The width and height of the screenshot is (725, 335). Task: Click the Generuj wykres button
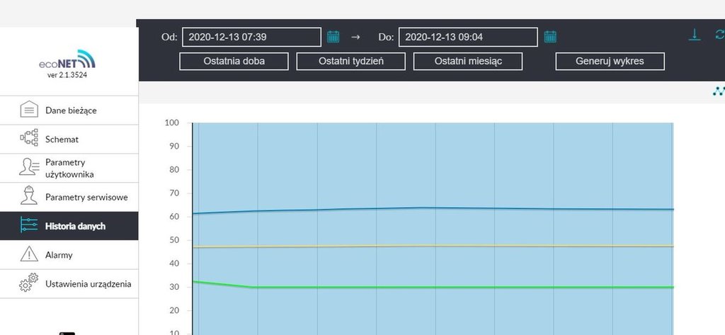[x=610, y=61]
